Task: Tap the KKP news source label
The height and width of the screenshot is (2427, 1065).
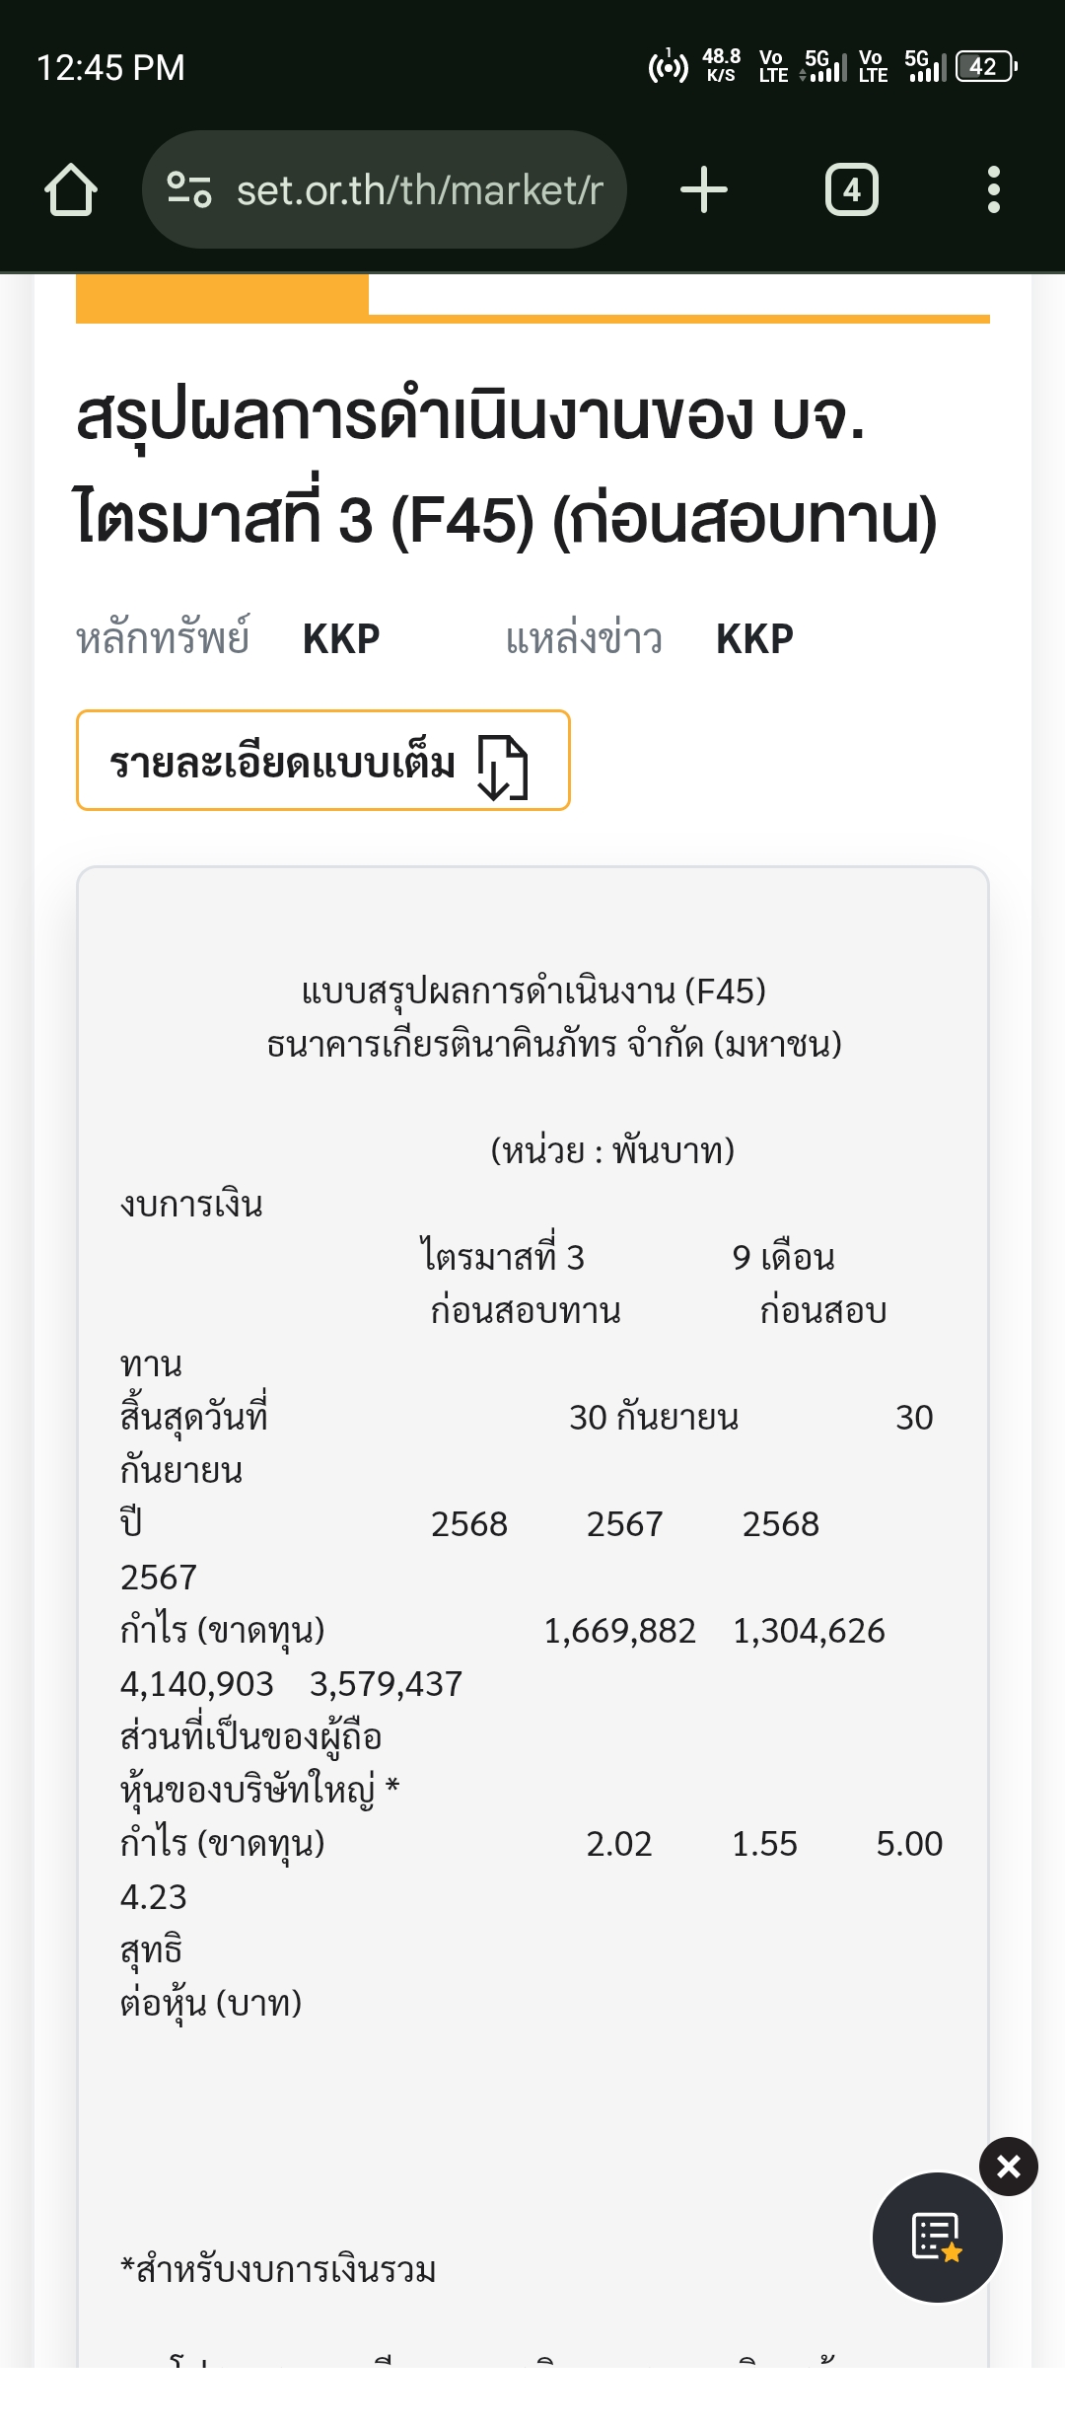Action: (x=754, y=639)
